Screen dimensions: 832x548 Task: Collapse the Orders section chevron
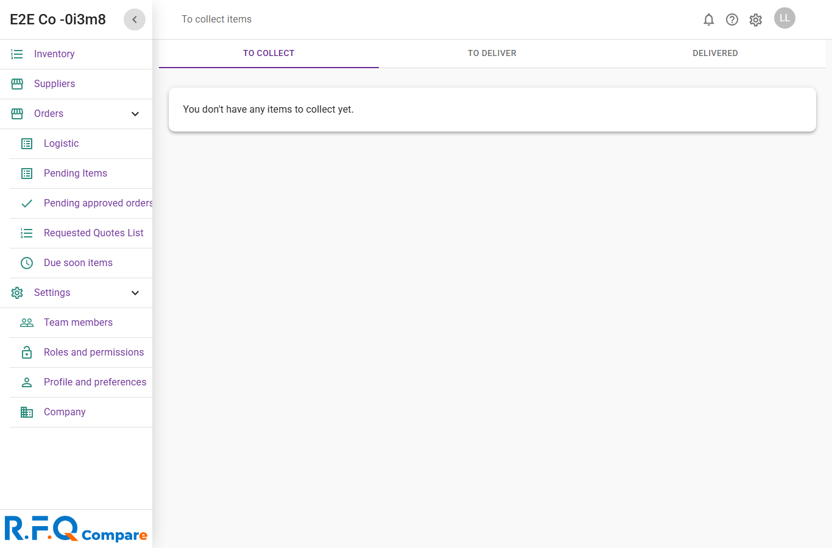tap(135, 114)
